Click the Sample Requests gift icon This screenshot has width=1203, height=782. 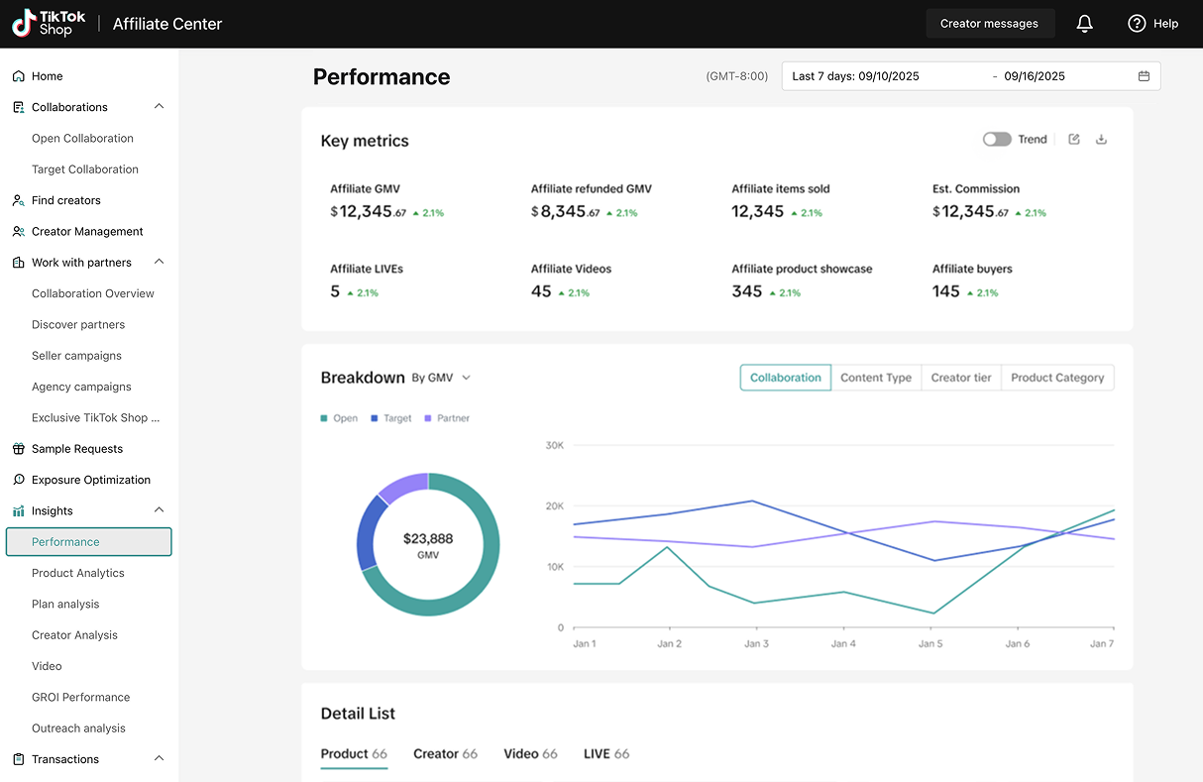click(x=18, y=449)
